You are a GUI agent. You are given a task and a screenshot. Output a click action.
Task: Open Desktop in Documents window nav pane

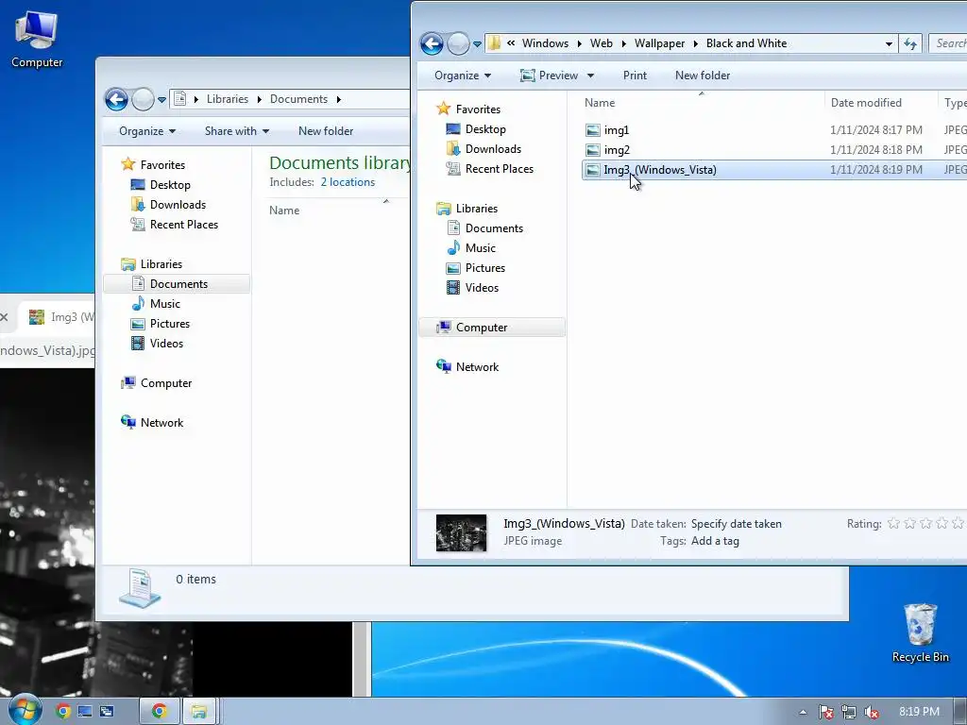coord(170,184)
